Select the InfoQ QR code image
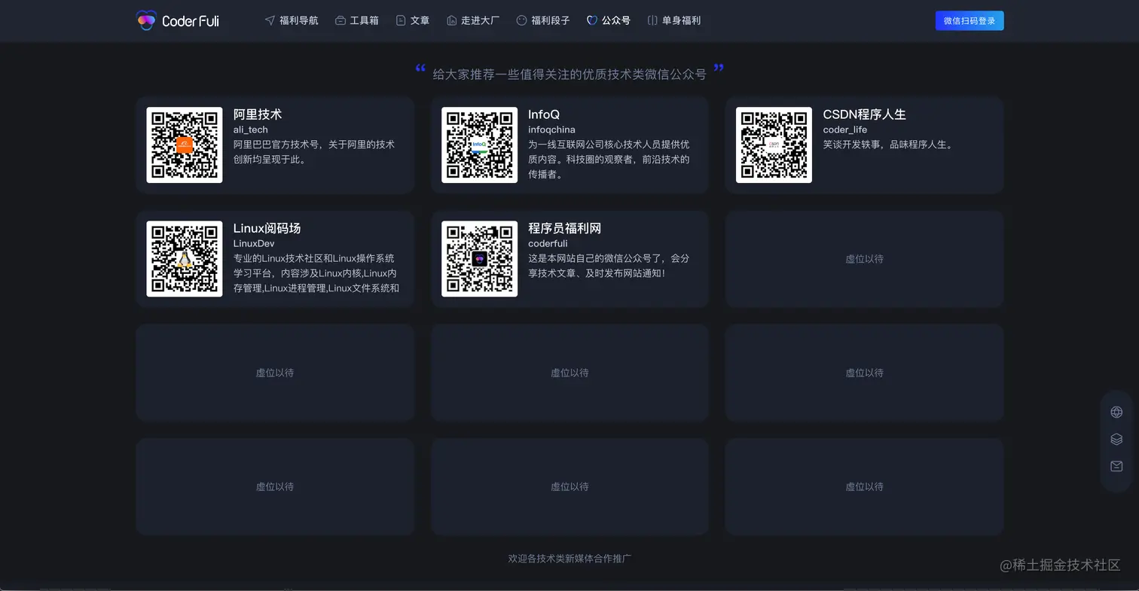The width and height of the screenshot is (1139, 591). (x=478, y=144)
